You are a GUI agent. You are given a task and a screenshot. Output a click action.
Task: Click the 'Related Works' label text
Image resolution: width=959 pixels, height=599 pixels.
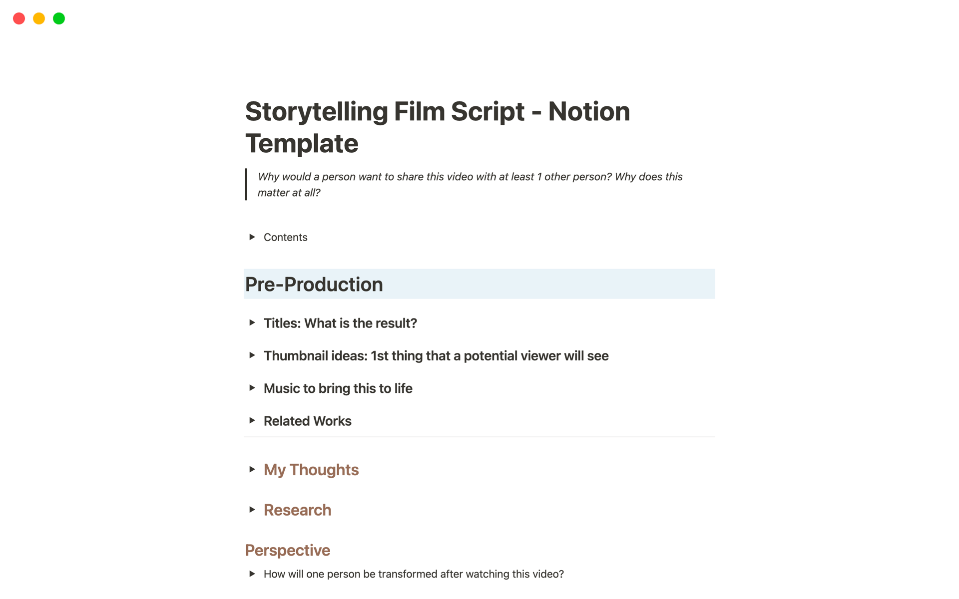click(308, 421)
